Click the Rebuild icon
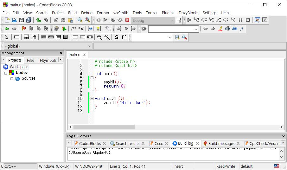The height and width of the screenshot is (170, 287). 120,20
